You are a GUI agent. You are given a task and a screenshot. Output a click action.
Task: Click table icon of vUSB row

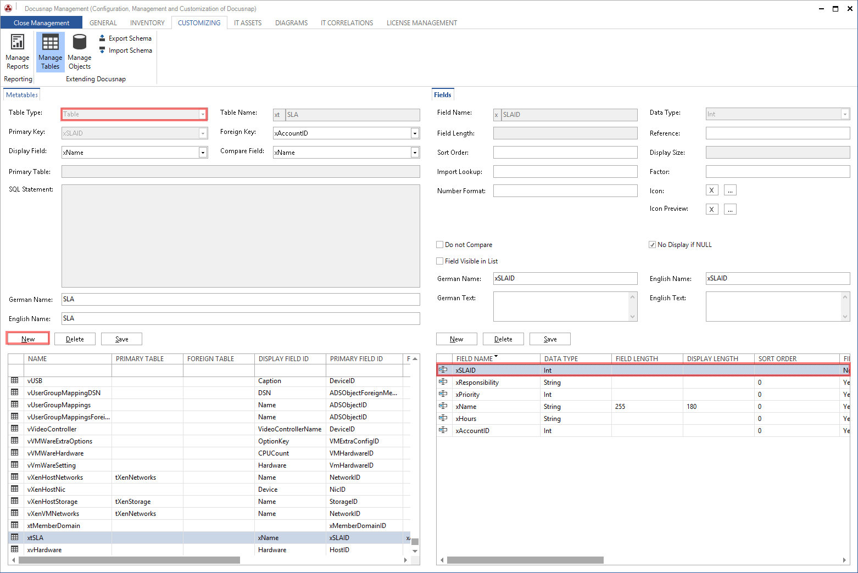15,380
